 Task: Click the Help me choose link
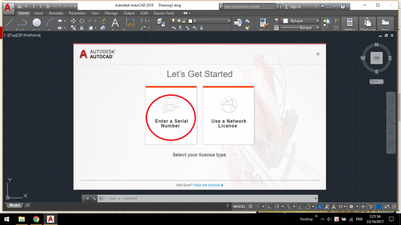tap(208, 185)
